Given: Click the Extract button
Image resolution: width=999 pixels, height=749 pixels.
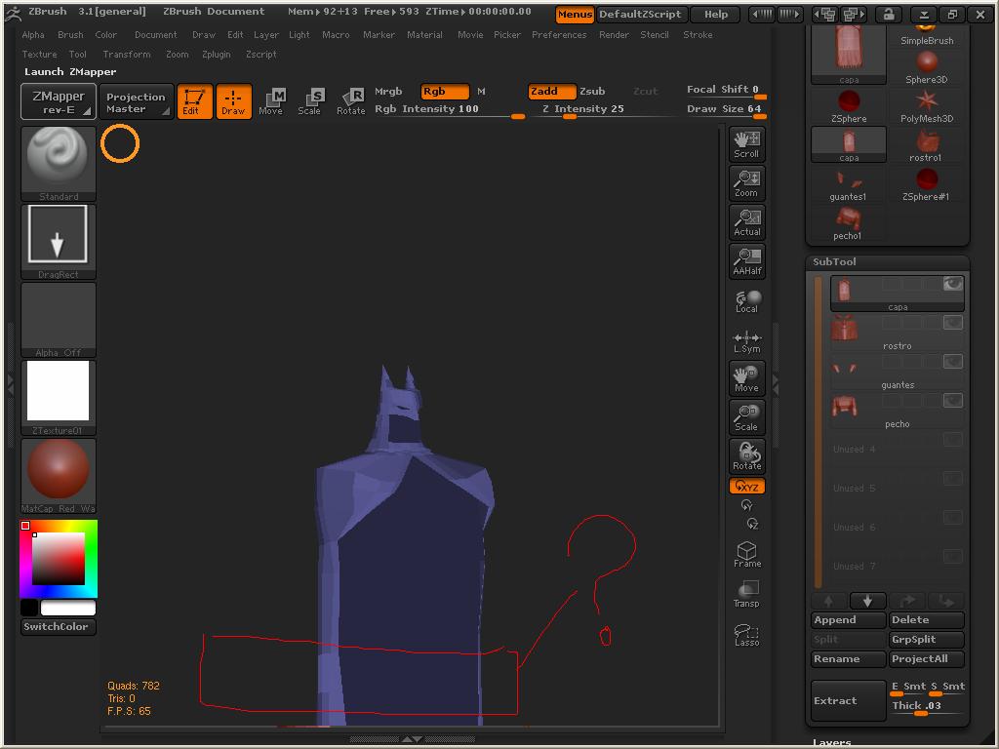Looking at the screenshot, I should [849, 700].
